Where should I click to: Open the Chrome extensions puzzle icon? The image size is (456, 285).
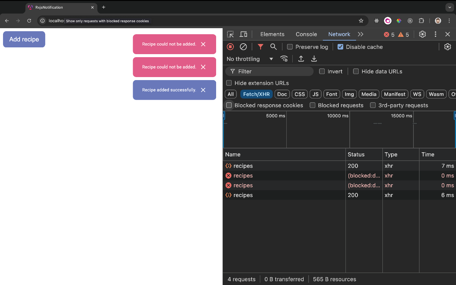[421, 21]
